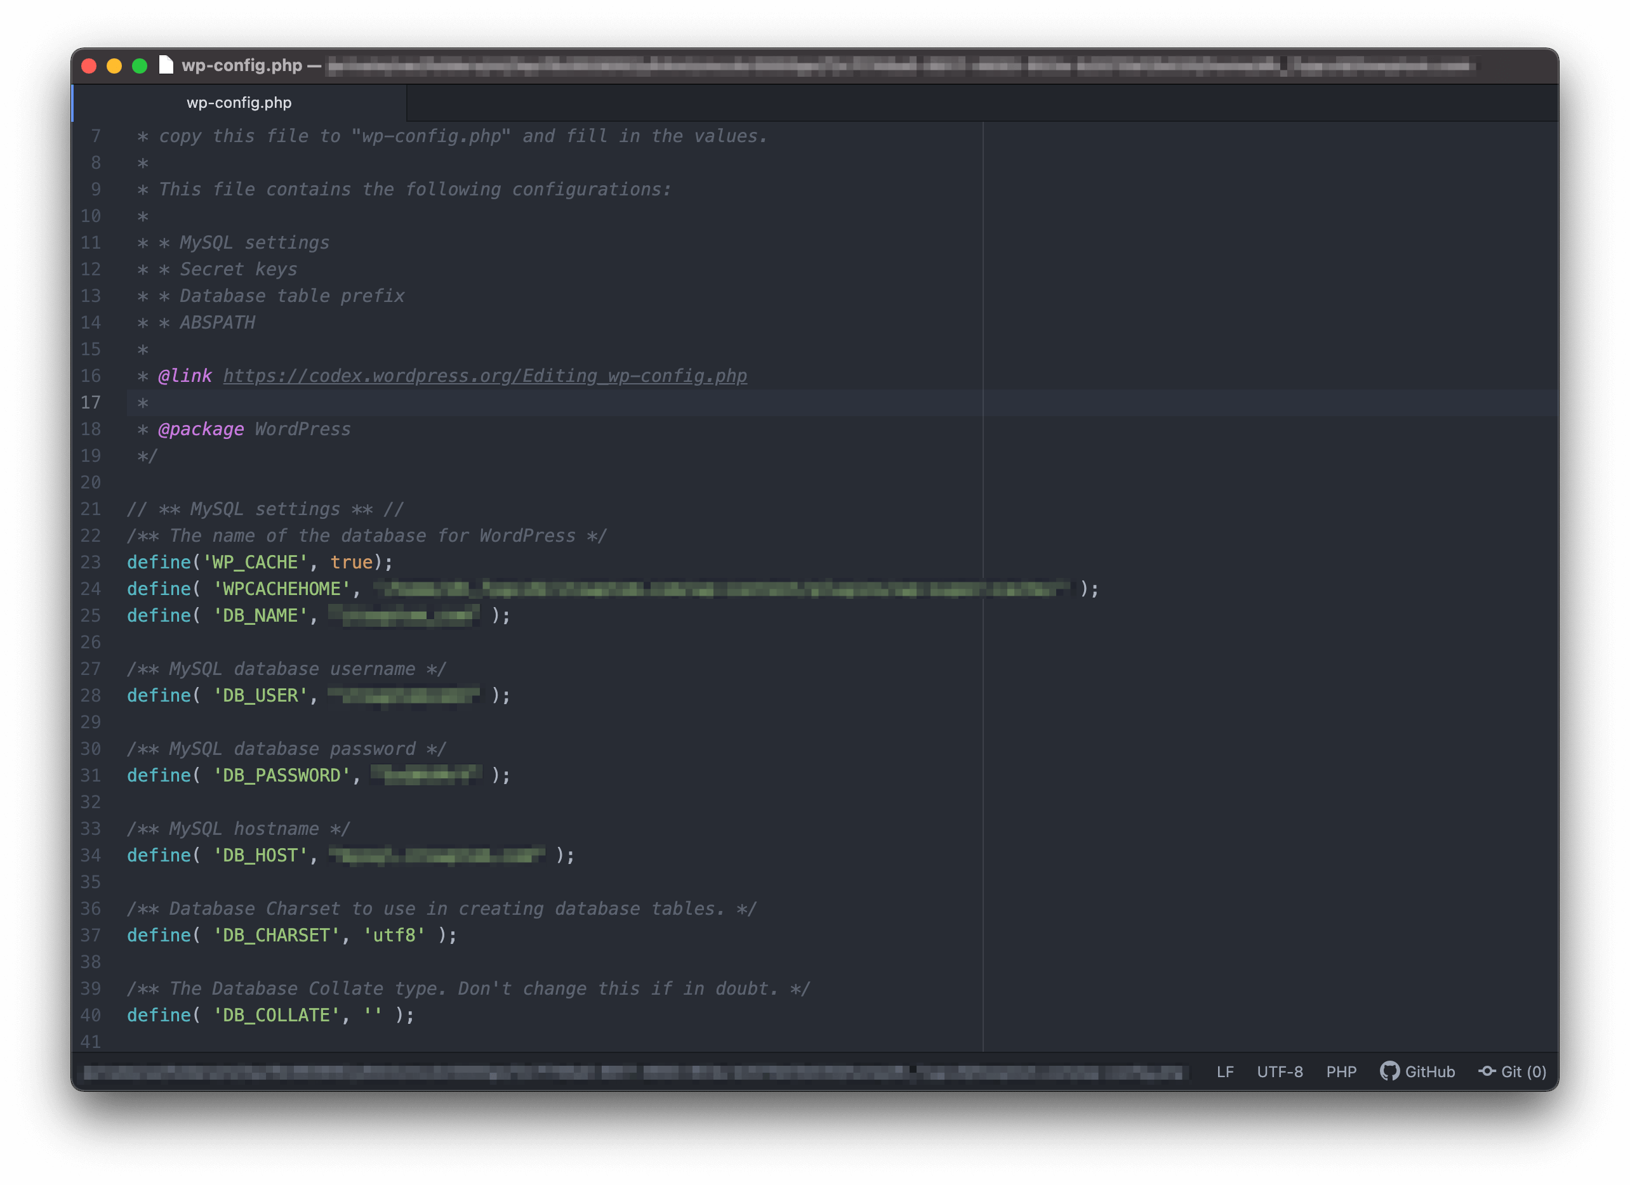Click the 'MySQL hostname' comment
The image size is (1630, 1185).
(238, 828)
